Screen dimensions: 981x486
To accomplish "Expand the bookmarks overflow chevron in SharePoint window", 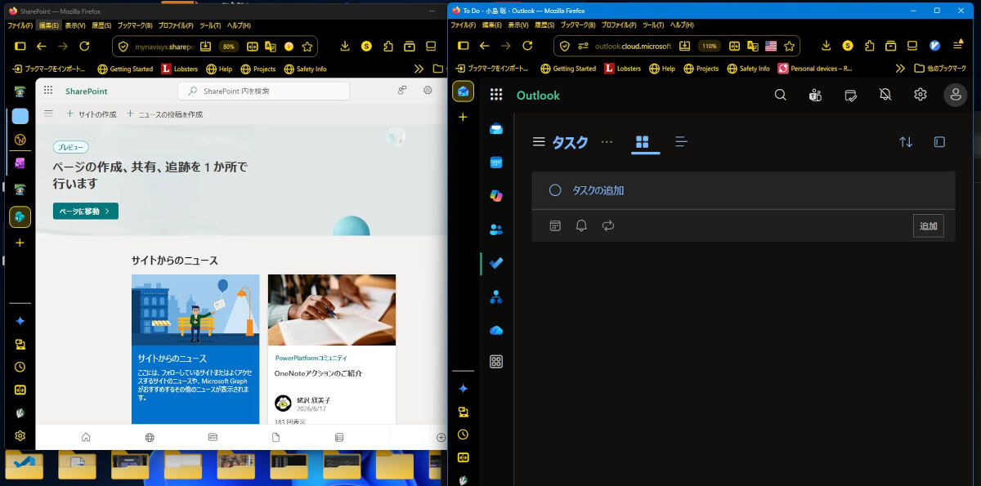I will (419, 69).
